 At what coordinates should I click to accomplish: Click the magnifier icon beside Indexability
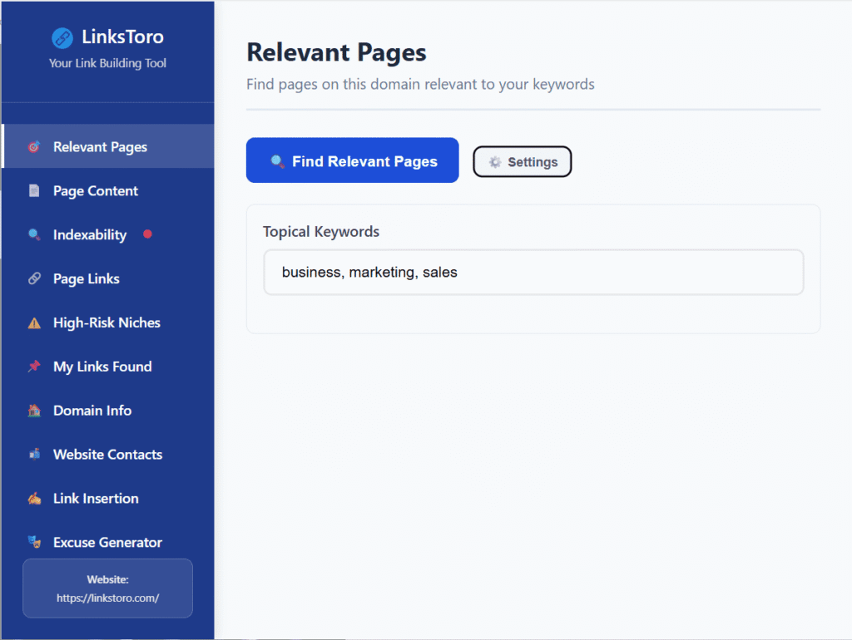coord(34,235)
